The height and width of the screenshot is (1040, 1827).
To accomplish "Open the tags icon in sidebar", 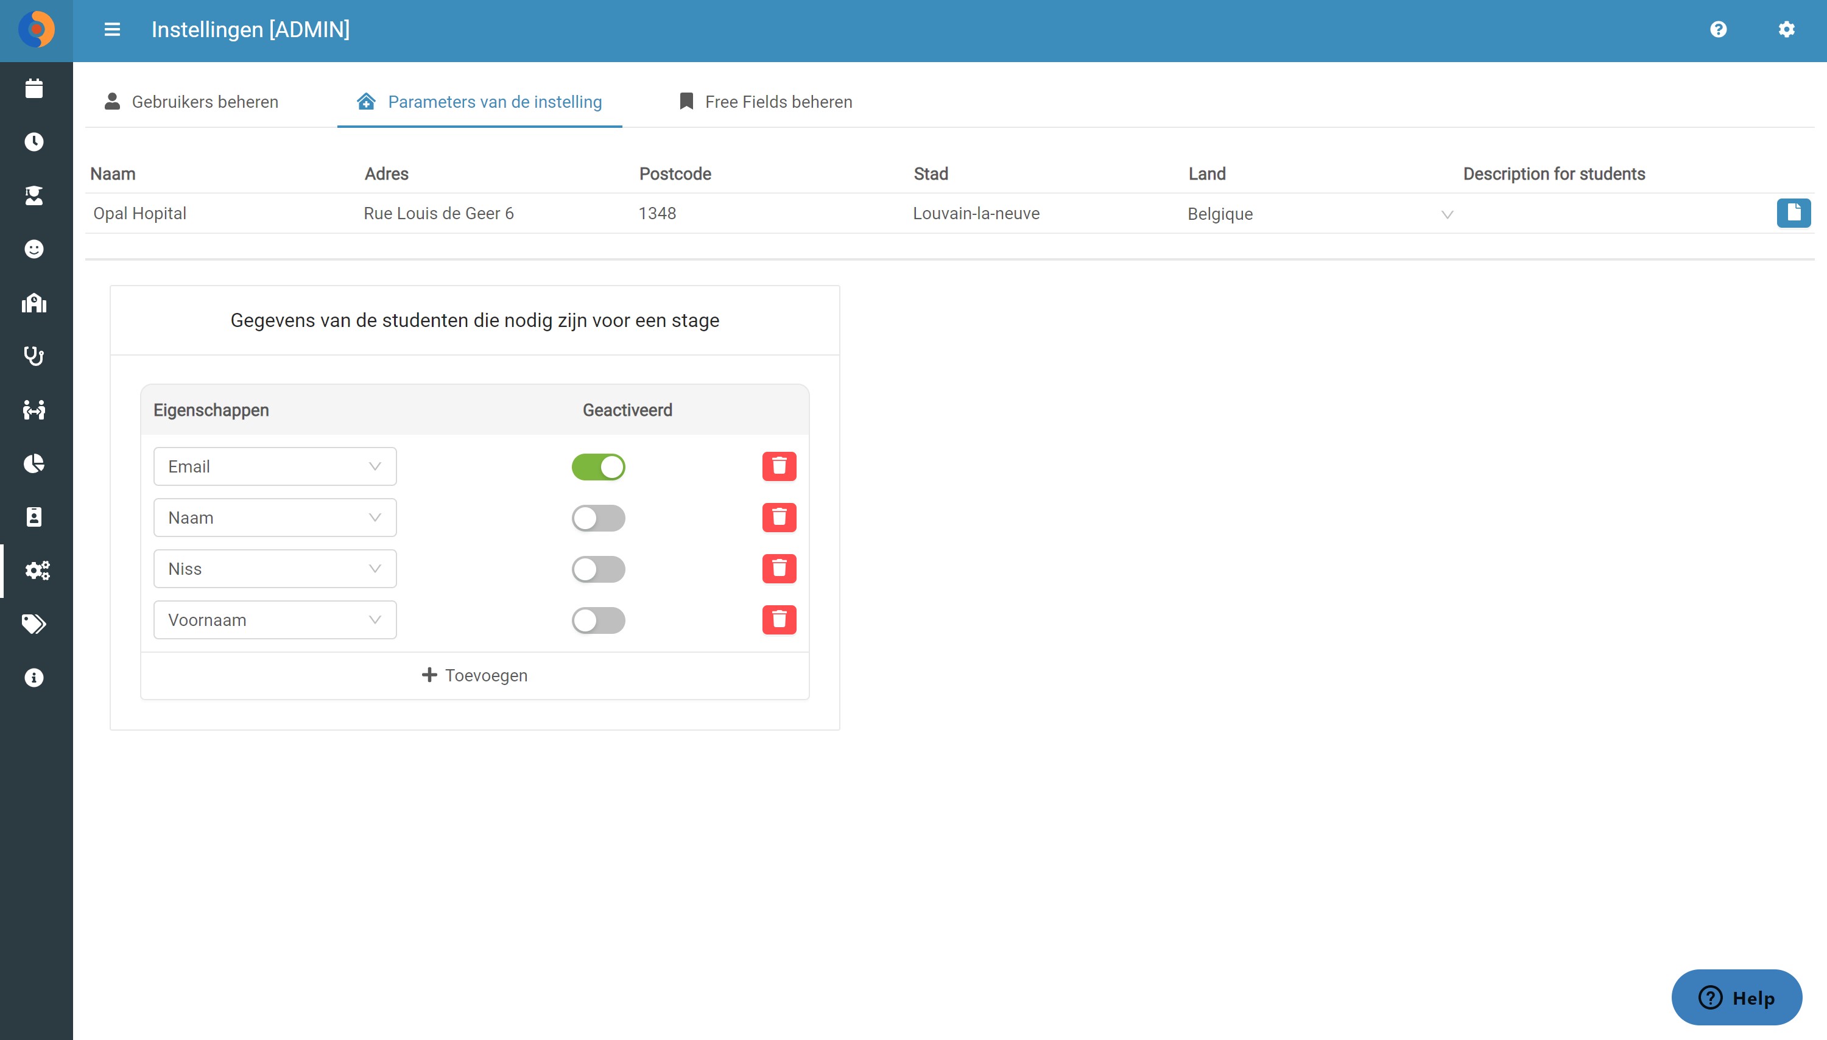I will 34,624.
